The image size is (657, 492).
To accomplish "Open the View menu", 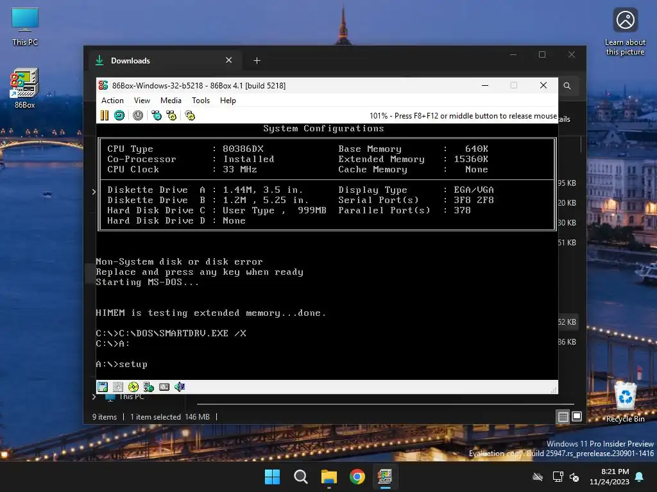I will [x=142, y=101].
